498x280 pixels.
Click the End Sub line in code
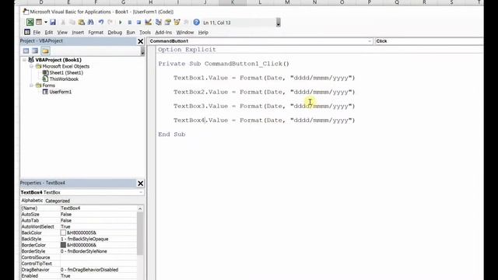coord(172,135)
